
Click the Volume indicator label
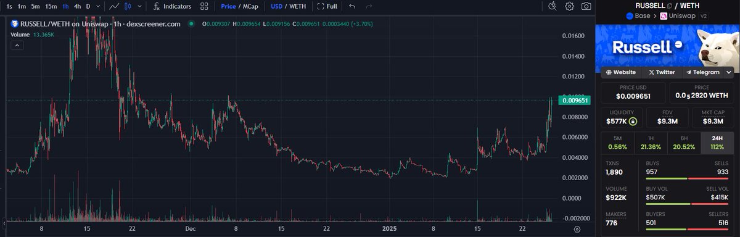20,34
